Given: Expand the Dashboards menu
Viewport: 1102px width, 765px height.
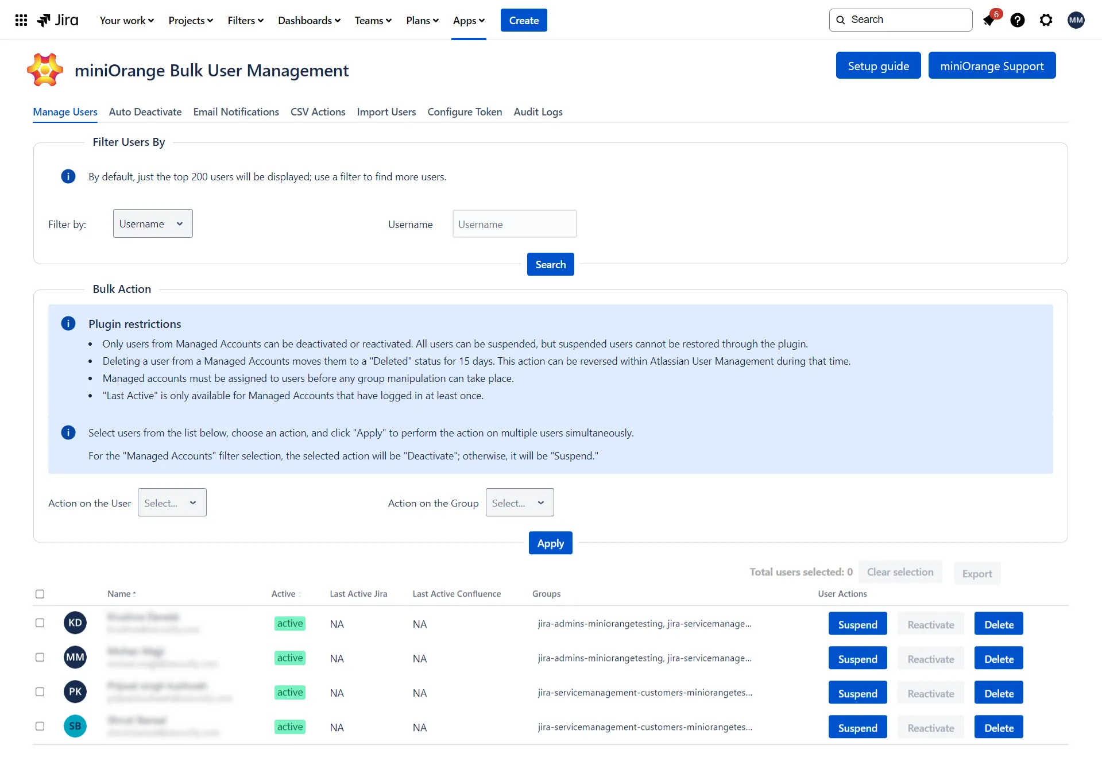Looking at the screenshot, I should (310, 20).
